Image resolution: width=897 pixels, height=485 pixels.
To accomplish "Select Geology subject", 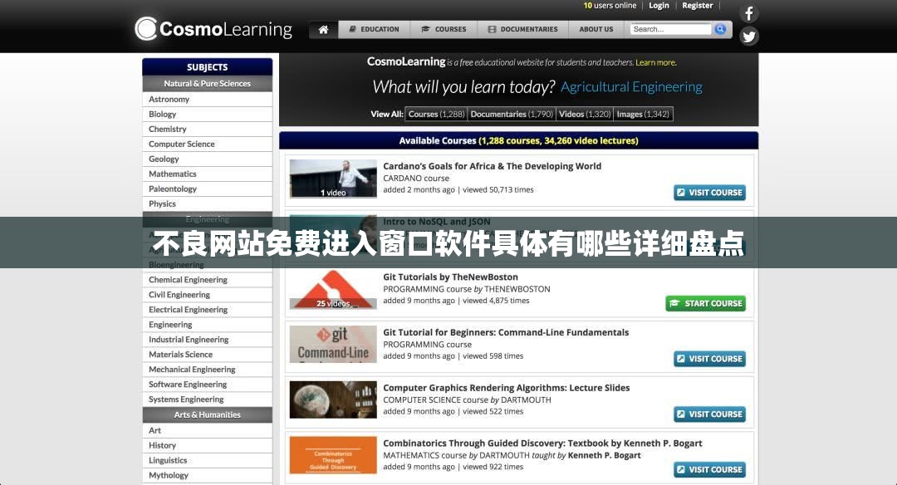I will point(207,159).
